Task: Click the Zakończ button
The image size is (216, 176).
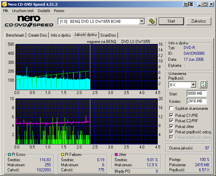Action: click(x=198, y=21)
